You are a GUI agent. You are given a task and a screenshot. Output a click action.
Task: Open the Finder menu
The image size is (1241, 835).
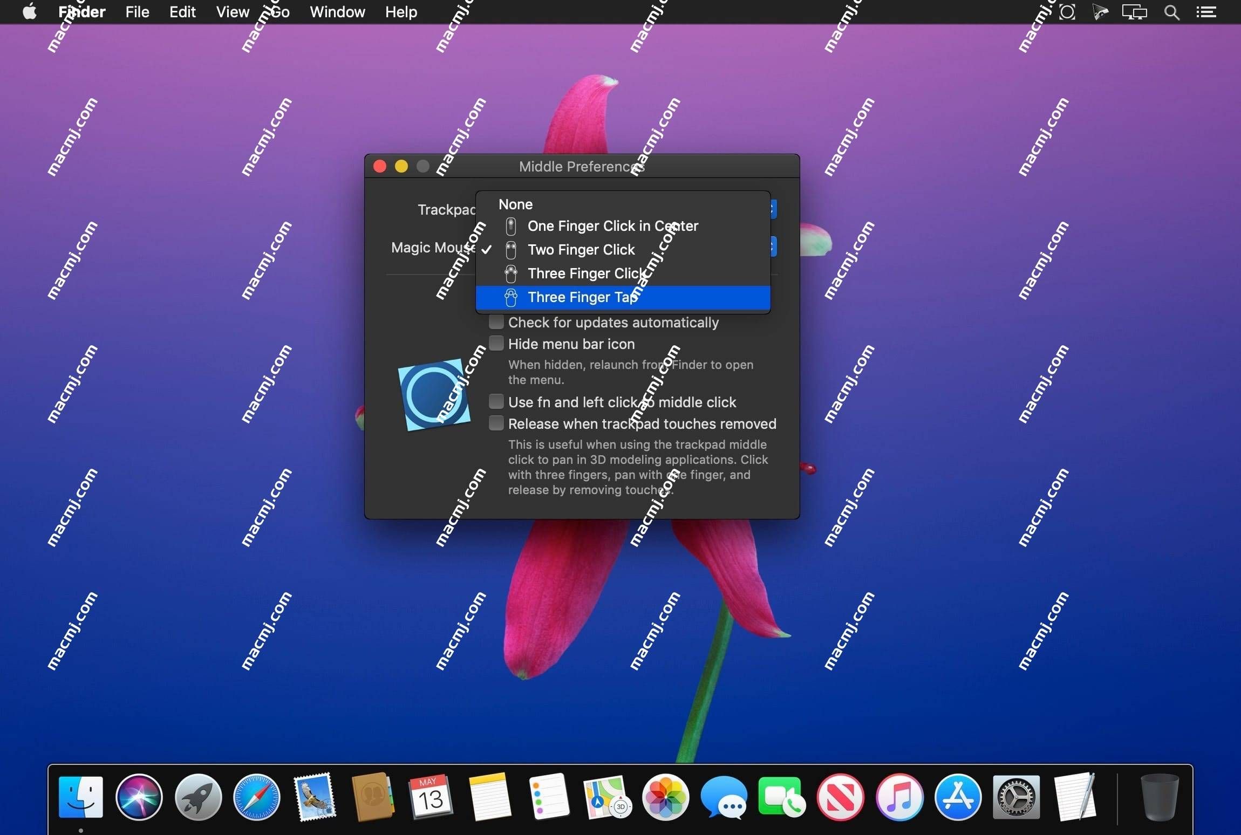coord(81,11)
